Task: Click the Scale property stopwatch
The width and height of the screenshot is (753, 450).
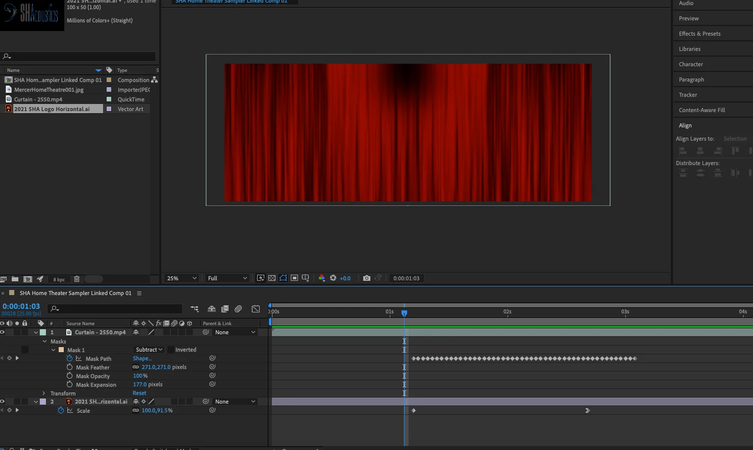Action: point(61,411)
